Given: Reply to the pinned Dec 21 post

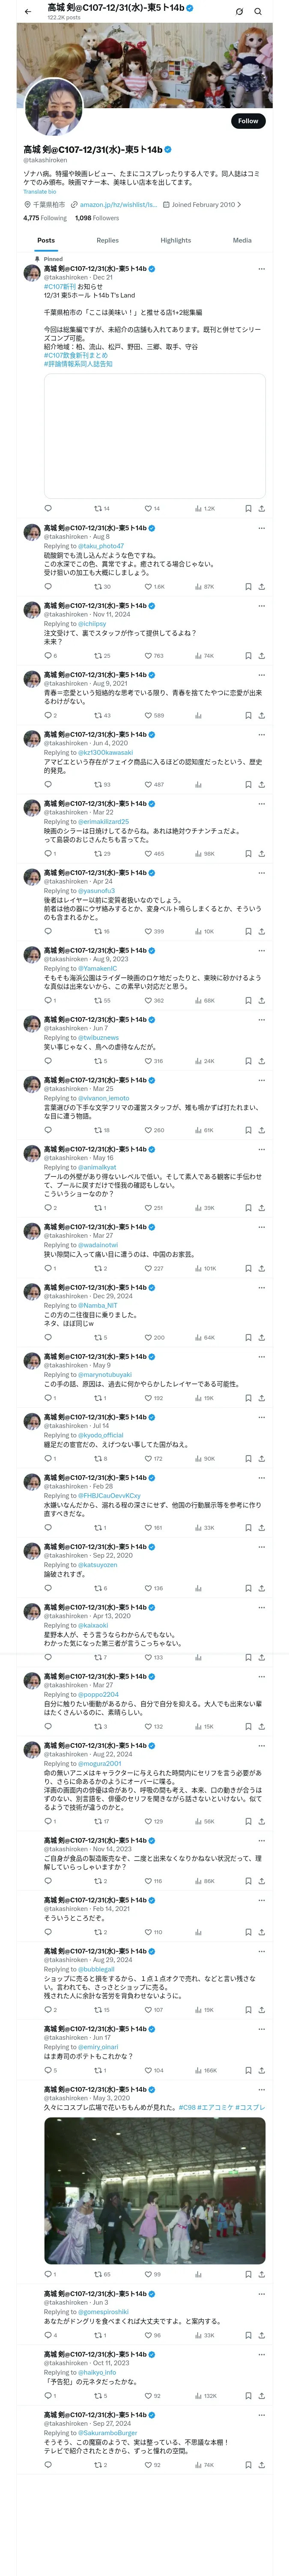Looking at the screenshot, I should coord(48,508).
